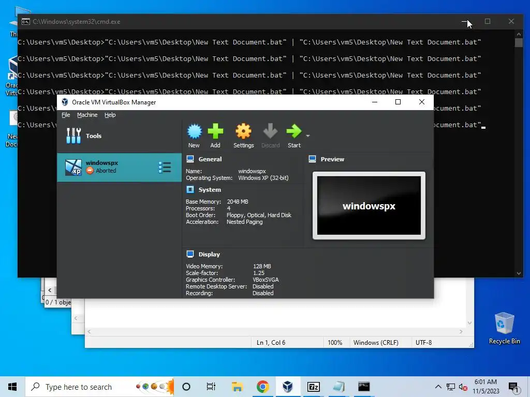Open the Recycle Bin desktop icon
The image size is (530, 397).
[x=504, y=328]
